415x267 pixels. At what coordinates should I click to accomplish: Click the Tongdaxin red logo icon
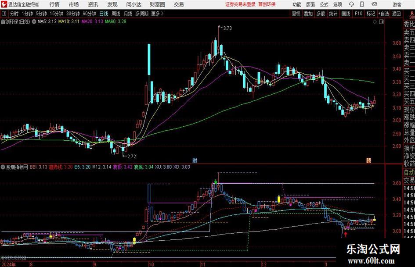(4, 4)
